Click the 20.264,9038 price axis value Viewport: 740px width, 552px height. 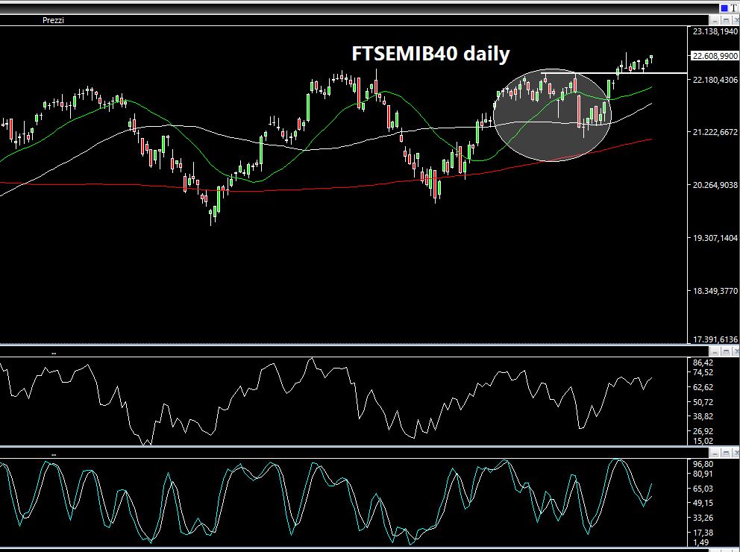point(715,185)
